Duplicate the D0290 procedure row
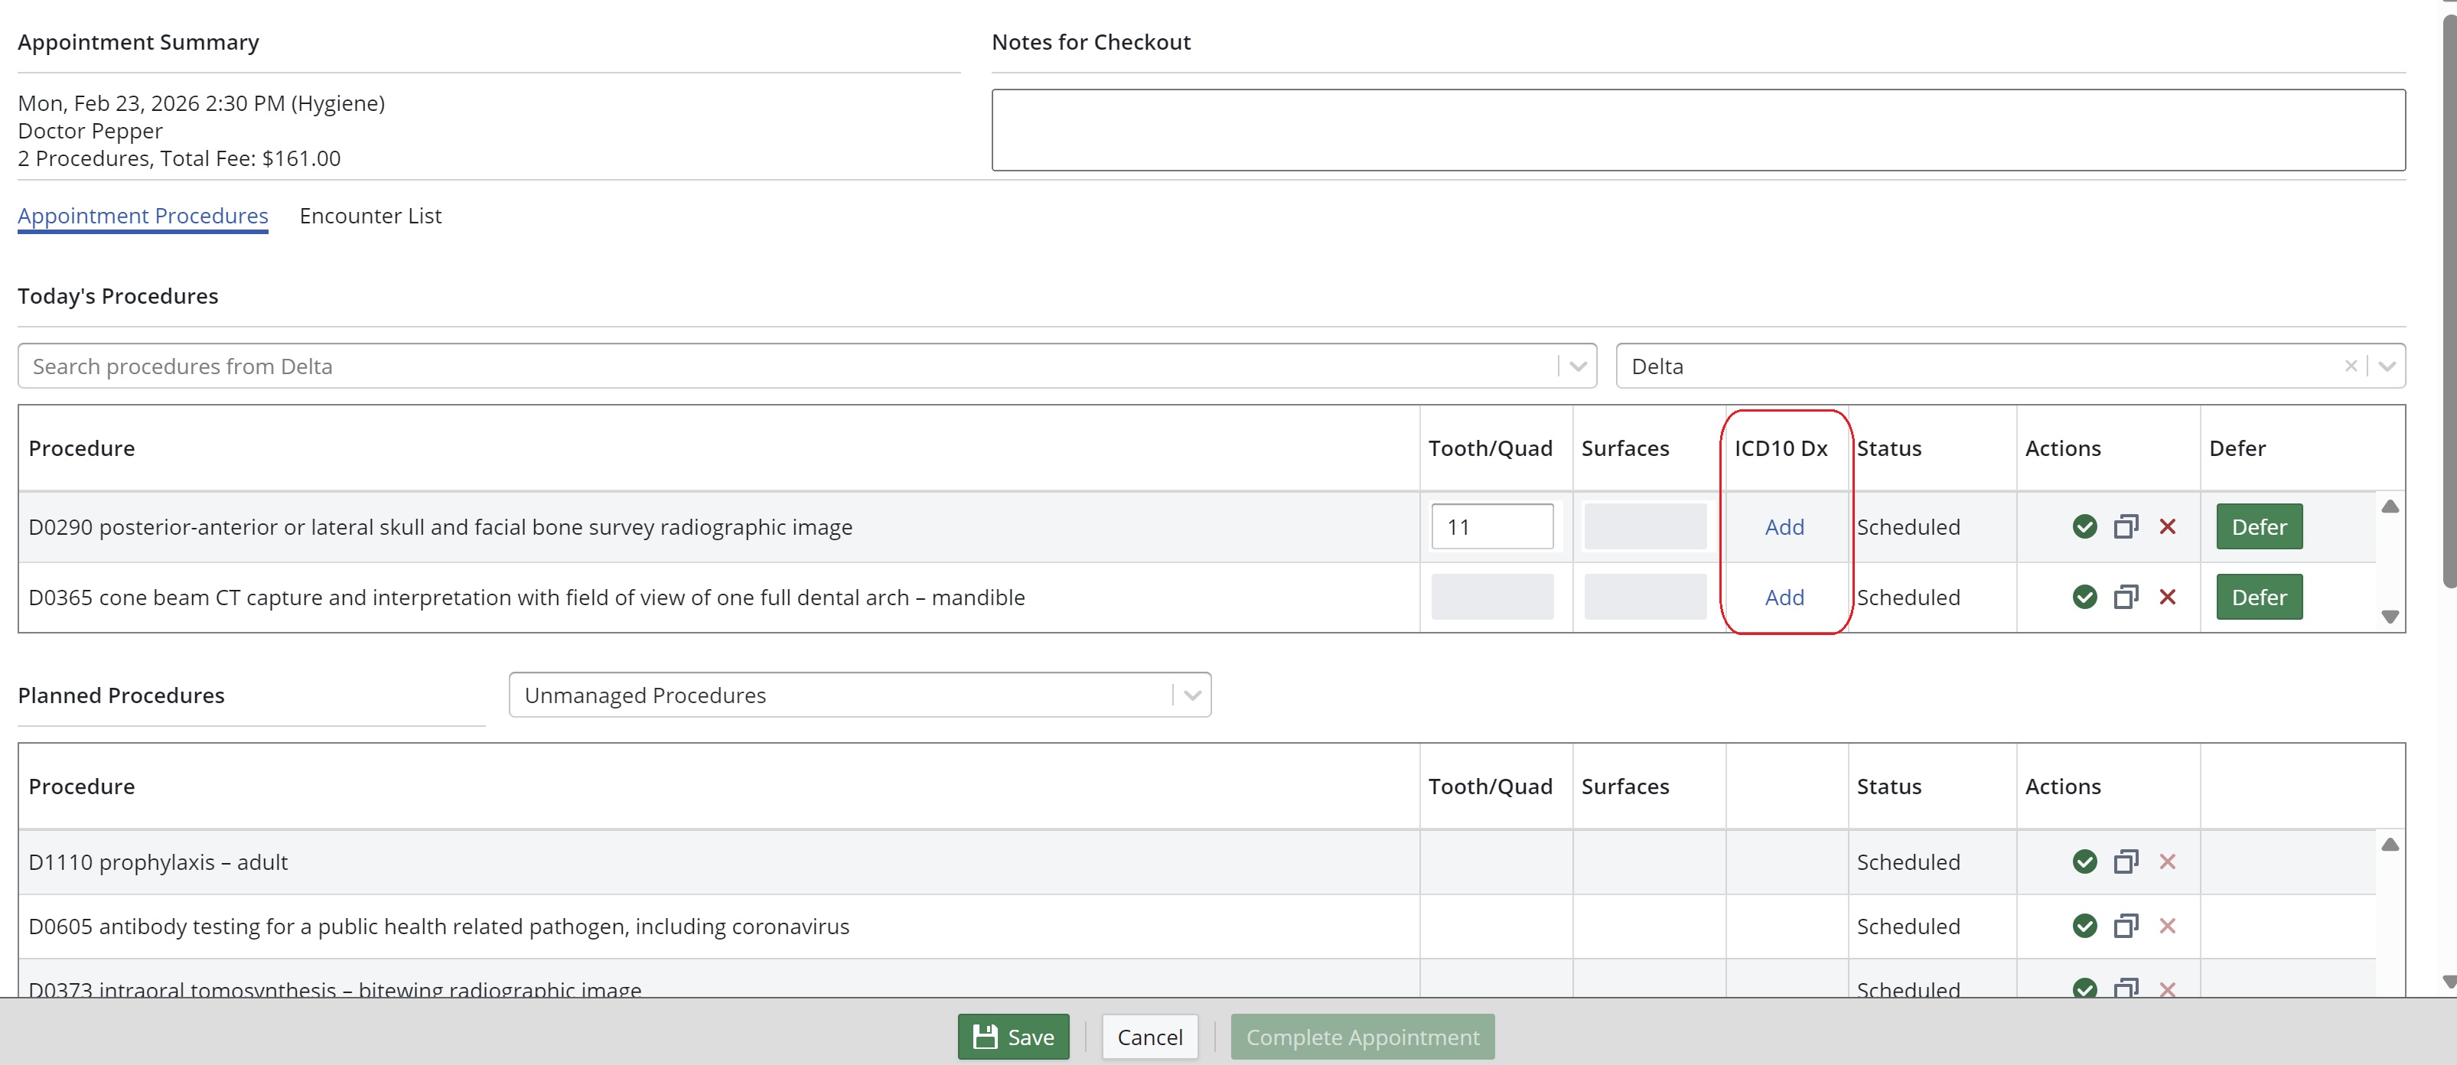 coord(2126,526)
